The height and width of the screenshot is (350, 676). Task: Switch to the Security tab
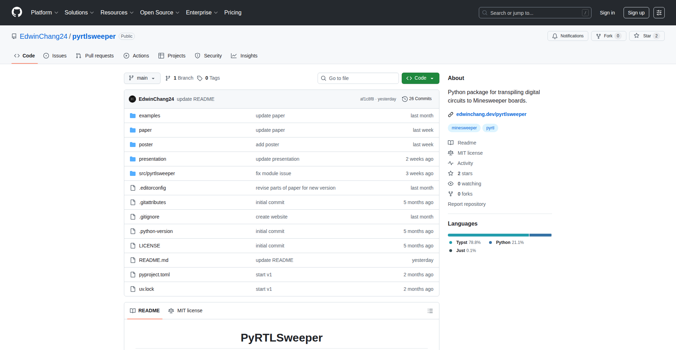click(x=208, y=56)
